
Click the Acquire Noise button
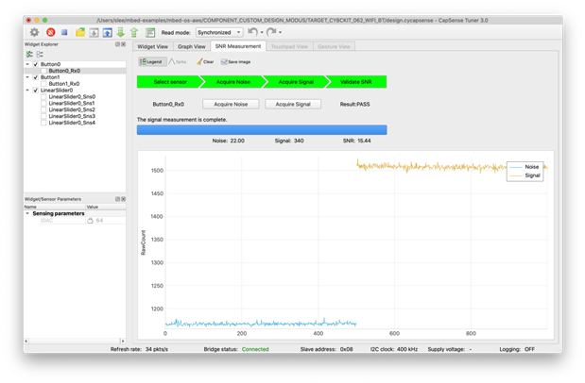click(x=231, y=105)
